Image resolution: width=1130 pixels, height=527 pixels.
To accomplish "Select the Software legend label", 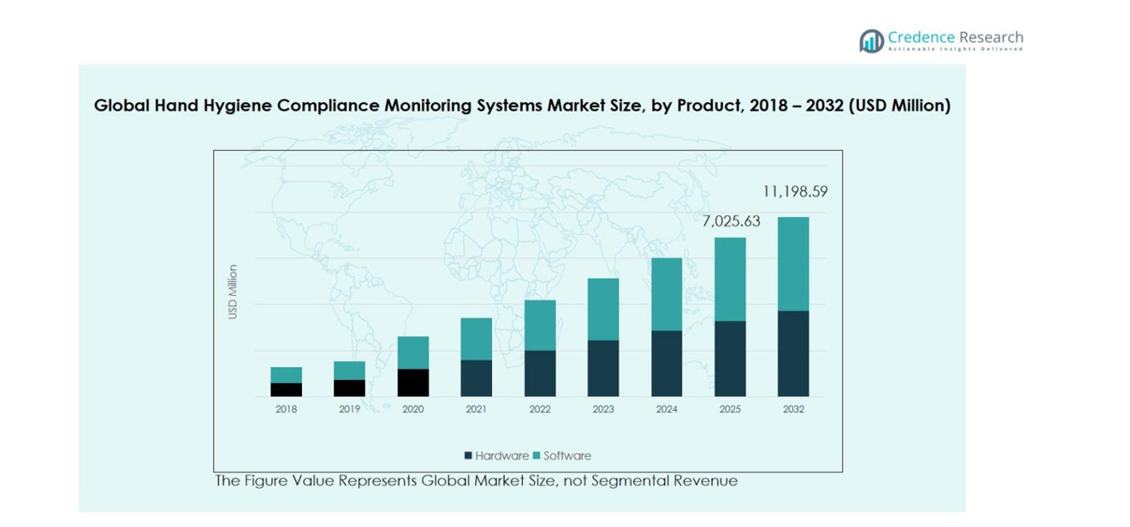I will [567, 456].
